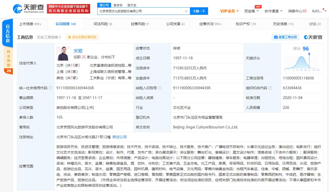The width and height of the screenshot is (329, 192).
Task: Click the help icon beside 组织机构代码
Action: [x=270, y=88]
